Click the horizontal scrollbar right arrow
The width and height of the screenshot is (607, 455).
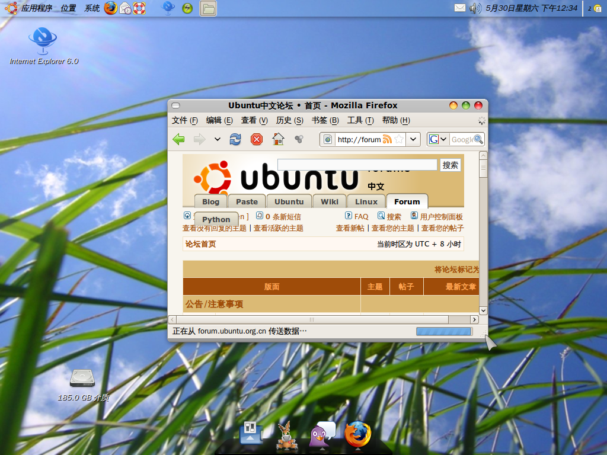click(x=474, y=319)
